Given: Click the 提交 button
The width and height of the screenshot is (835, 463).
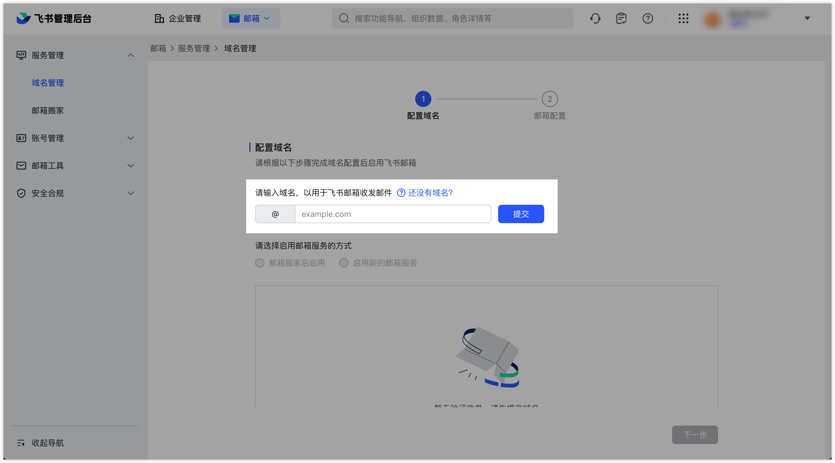Looking at the screenshot, I should coord(521,214).
